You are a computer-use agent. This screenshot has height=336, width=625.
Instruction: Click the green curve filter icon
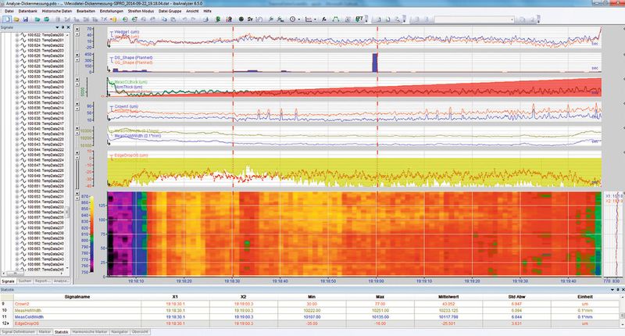(336, 19)
